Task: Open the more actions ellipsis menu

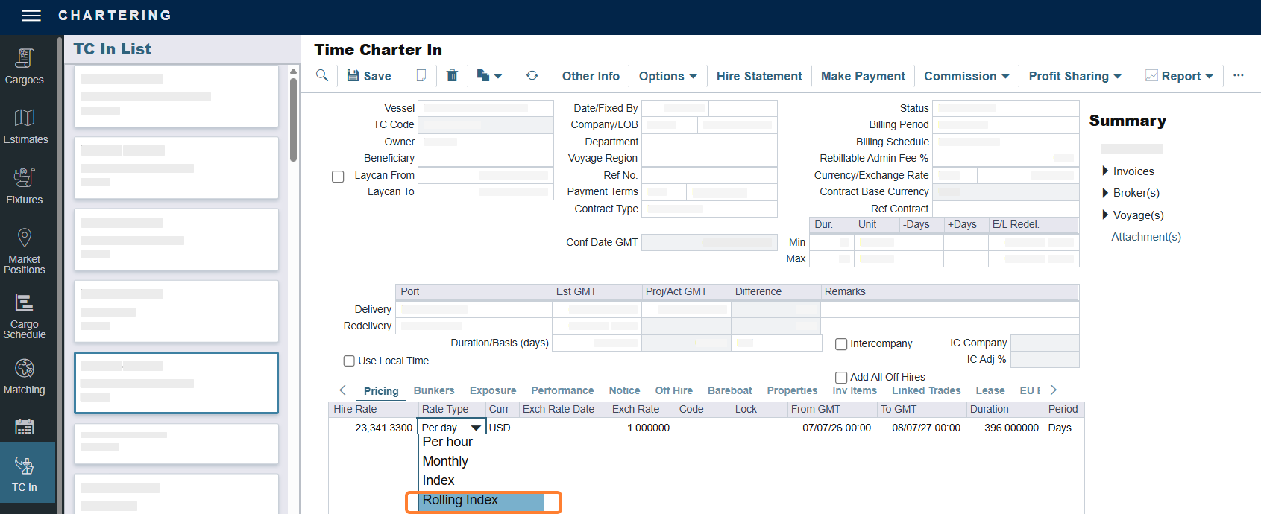Action: tap(1239, 75)
